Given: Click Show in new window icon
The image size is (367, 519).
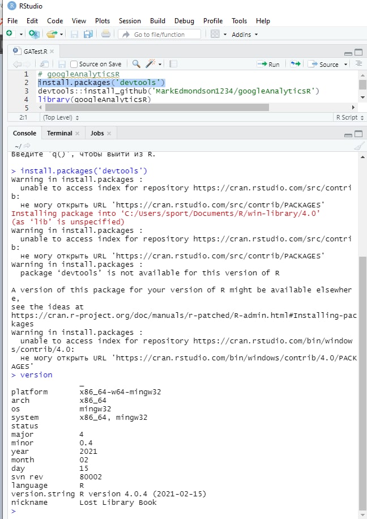Looking at the screenshot, I should [44, 64].
